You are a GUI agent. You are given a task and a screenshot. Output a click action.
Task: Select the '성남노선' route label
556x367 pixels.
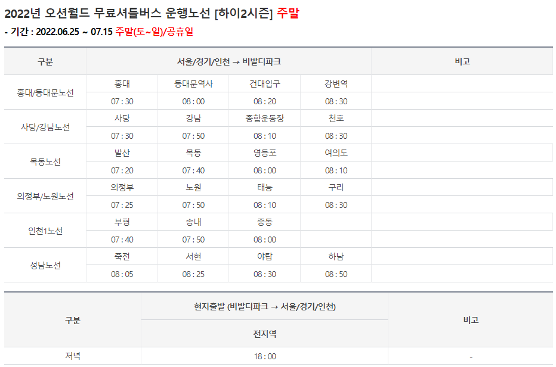tap(45, 265)
